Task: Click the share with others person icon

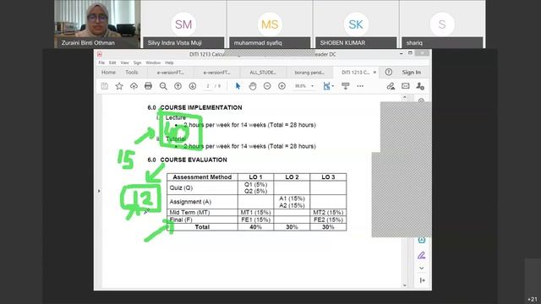Action: pos(420,86)
